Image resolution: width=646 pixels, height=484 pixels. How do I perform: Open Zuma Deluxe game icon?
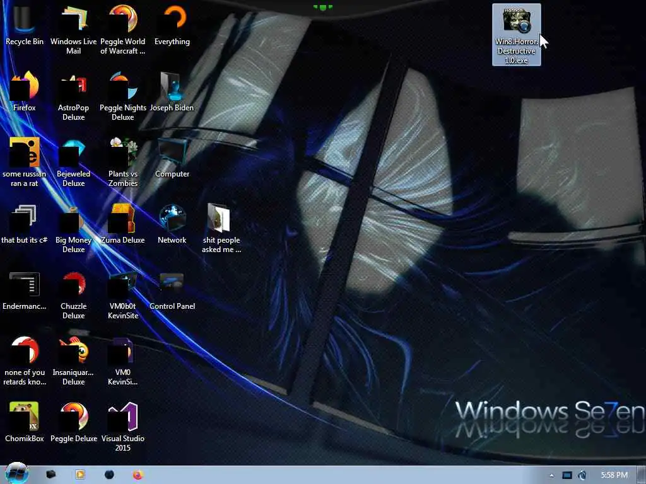[123, 224]
